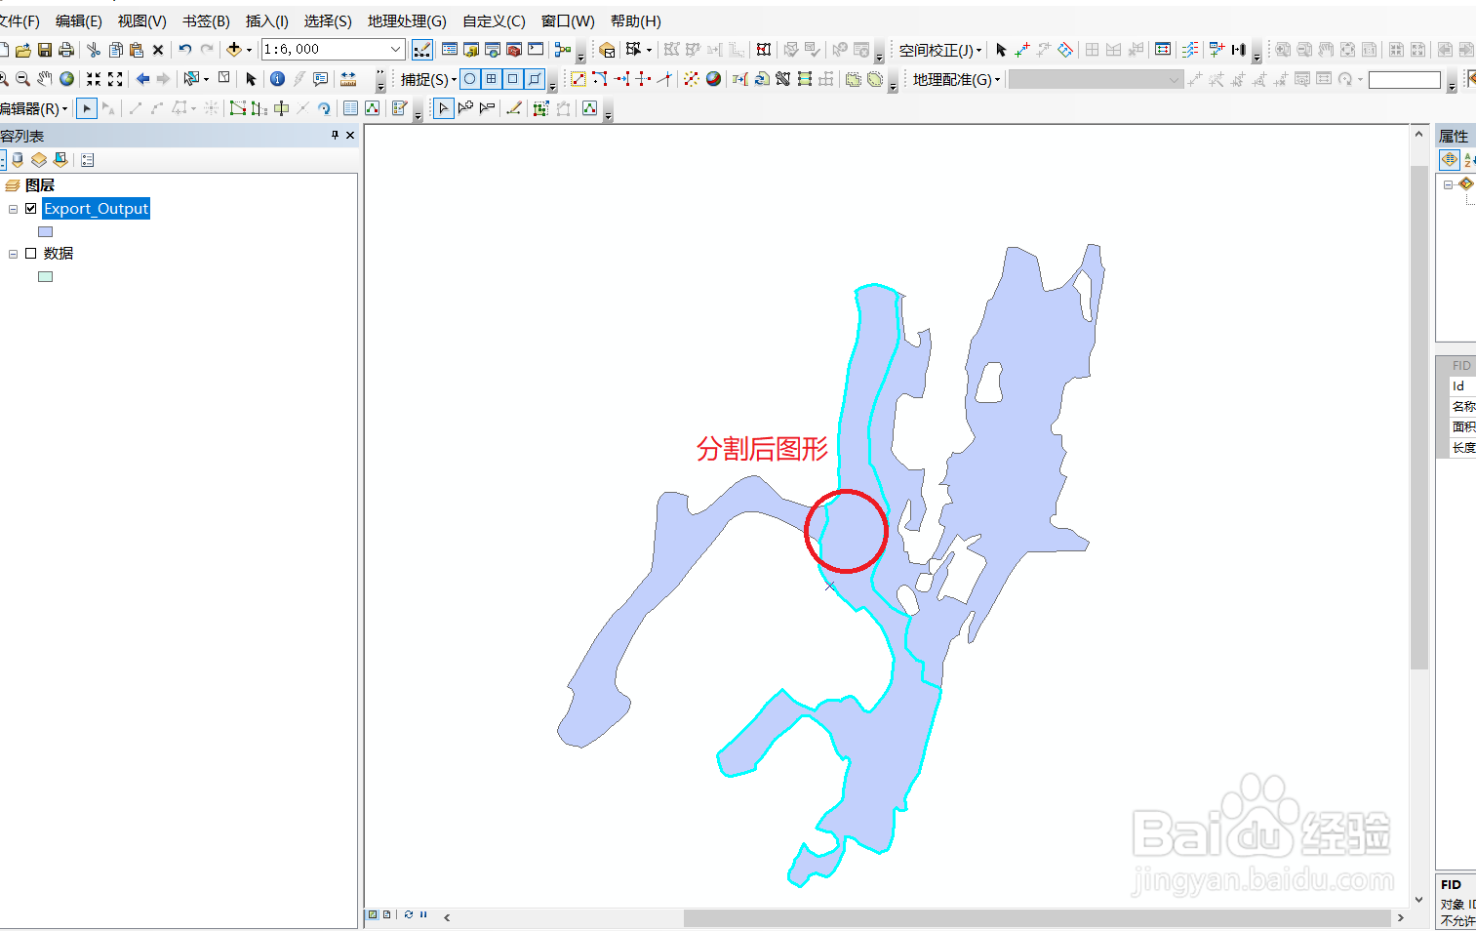
Task: Activate the Edit tool arrow on Editor toolbar
Action: (x=87, y=108)
